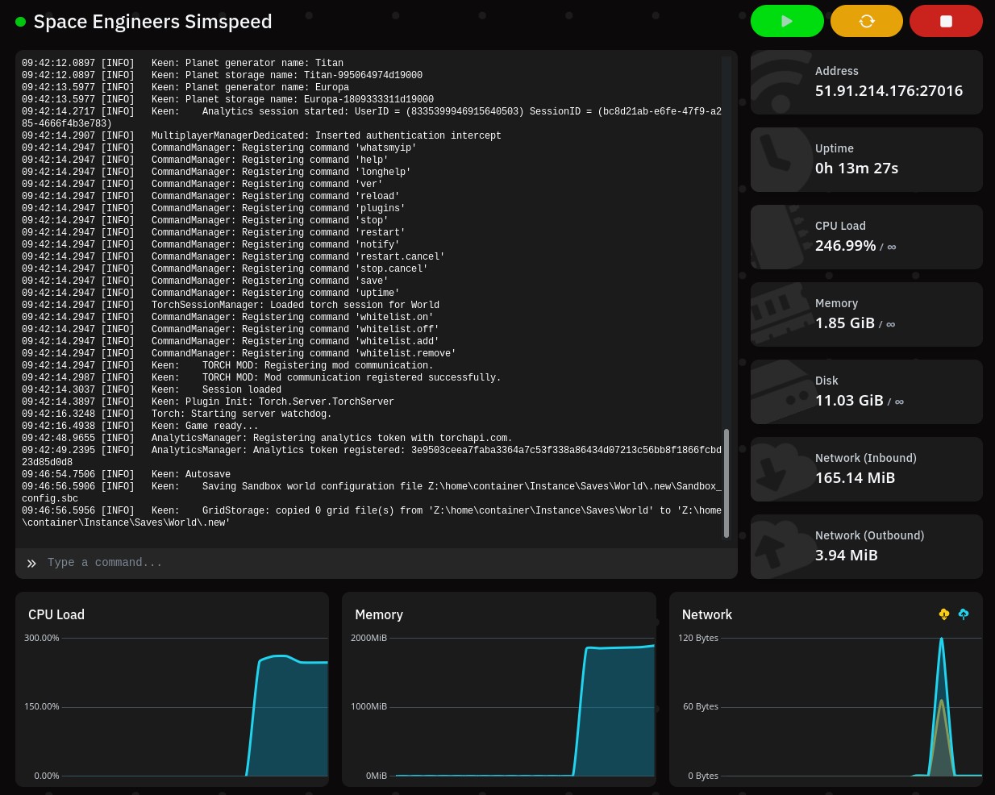Click the Space Engineers Simspeed title

[152, 22]
